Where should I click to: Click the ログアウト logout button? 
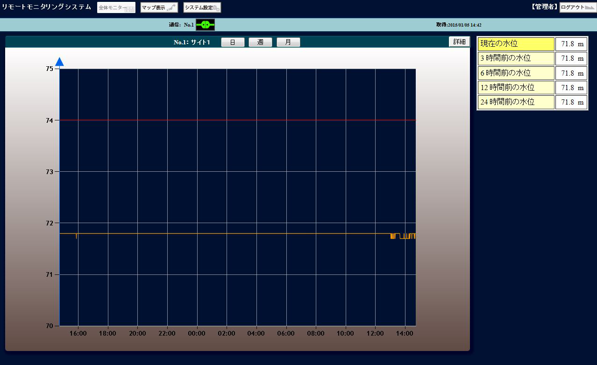[x=578, y=7]
